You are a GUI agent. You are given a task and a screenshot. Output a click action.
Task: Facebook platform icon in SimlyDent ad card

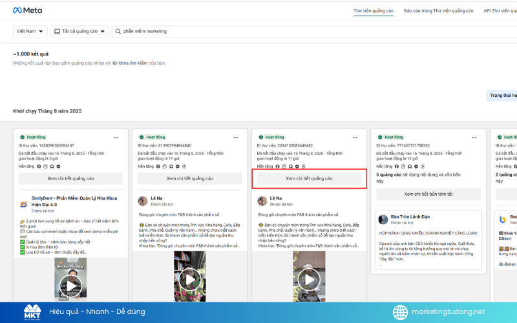(x=39, y=167)
